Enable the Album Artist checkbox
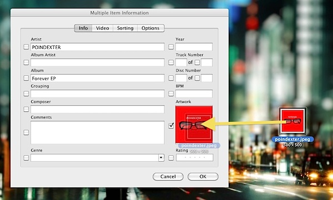Viewport: 333px width, 200px height. pos(26,63)
